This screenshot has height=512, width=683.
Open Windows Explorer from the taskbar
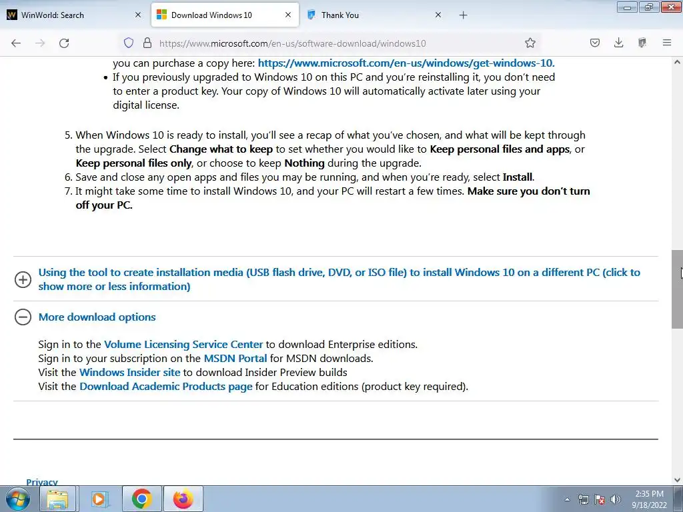point(57,499)
